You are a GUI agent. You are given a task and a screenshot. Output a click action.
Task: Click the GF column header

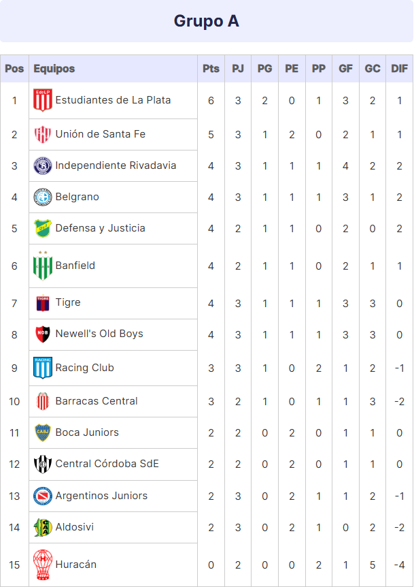tap(345, 69)
